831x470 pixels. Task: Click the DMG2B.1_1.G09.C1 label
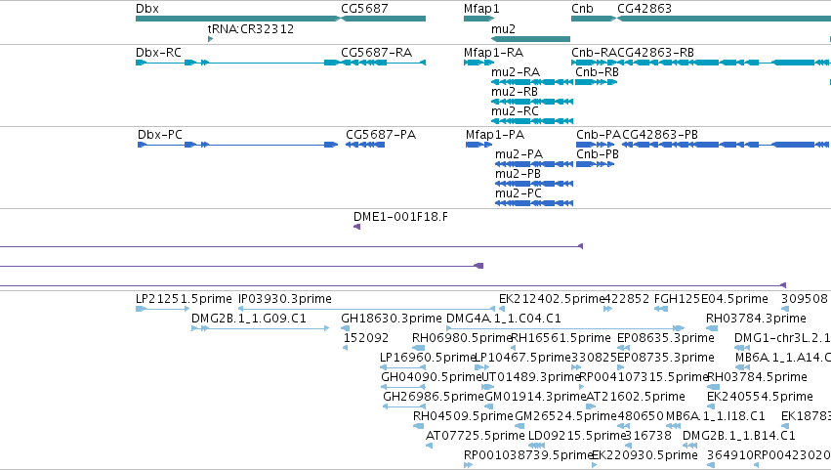pyautogui.click(x=249, y=319)
